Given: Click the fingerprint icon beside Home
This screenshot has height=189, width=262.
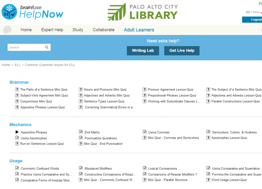Looking at the screenshot, I should pyautogui.click(x=7, y=30).
